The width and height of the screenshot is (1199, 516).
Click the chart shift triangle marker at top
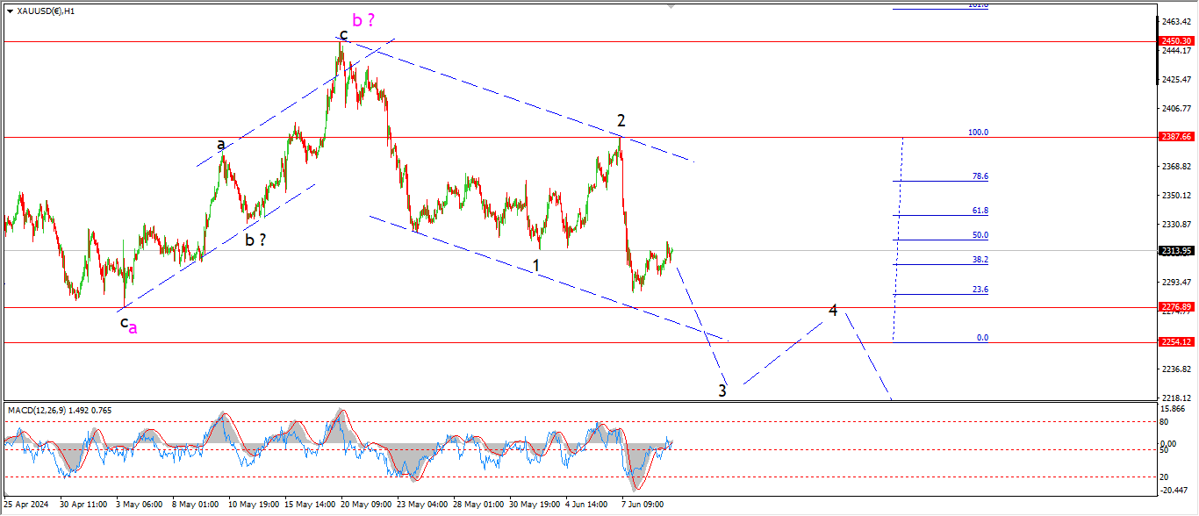tap(672, 5)
